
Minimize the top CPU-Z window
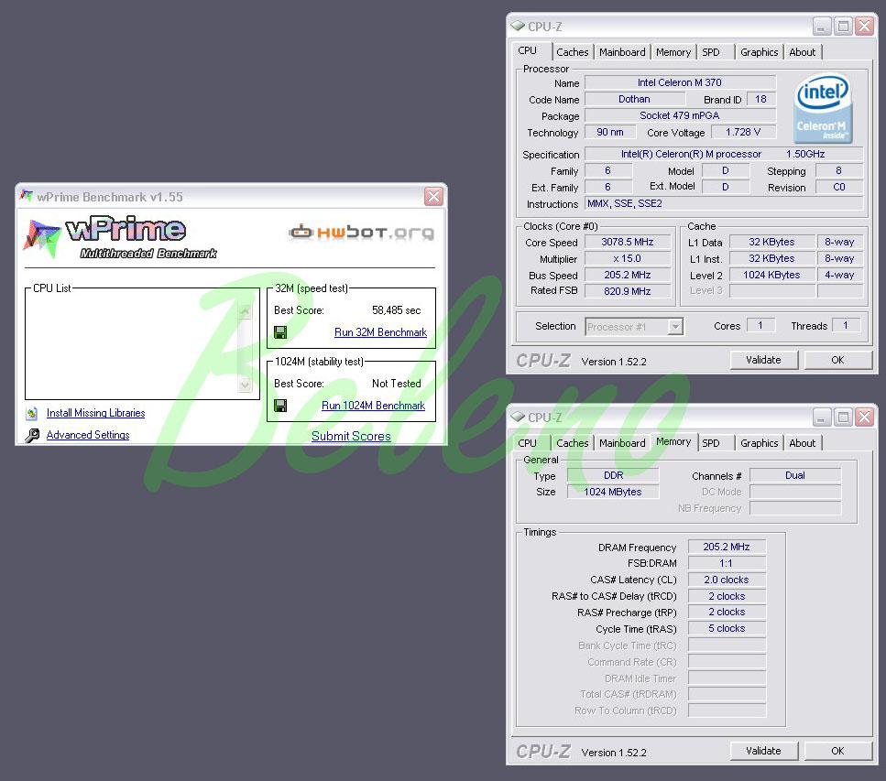tap(822, 26)
